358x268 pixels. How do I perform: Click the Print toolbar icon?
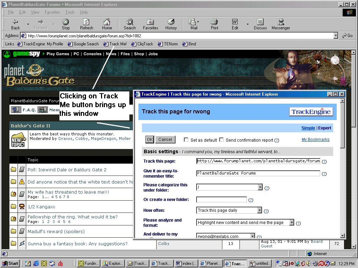pyautogui.click(x=214, y=24)
